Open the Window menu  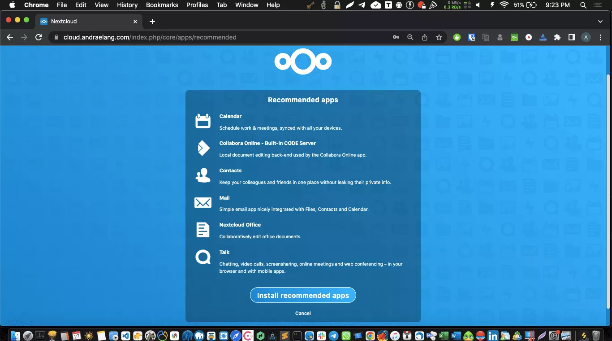click(x=247, y=5)
